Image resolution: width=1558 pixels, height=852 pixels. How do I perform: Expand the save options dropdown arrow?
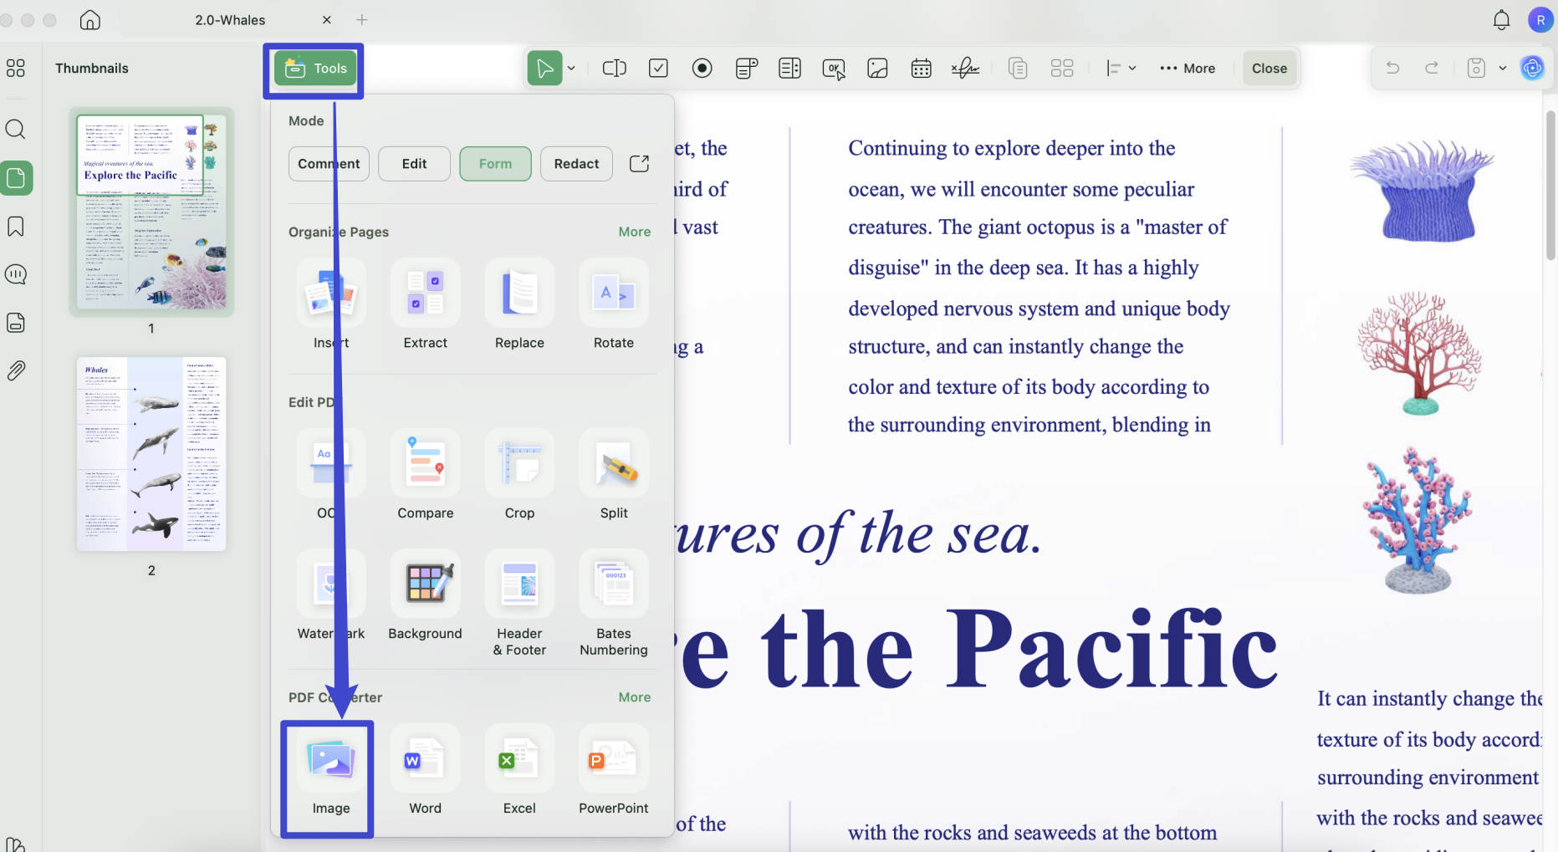coord(1503,69)
